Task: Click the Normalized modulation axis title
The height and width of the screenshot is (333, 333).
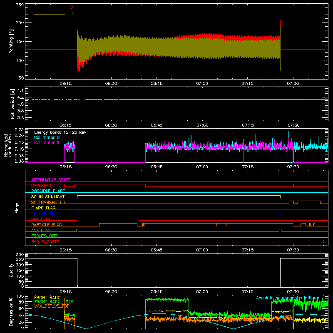Action: click(x=8, y=145)
